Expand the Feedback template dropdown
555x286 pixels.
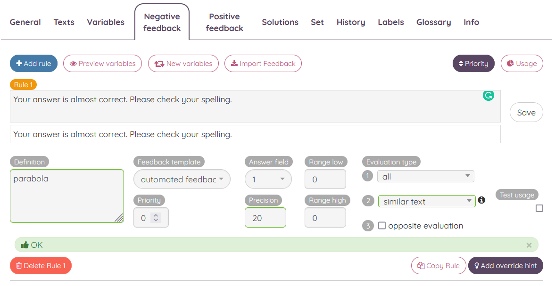182,179
